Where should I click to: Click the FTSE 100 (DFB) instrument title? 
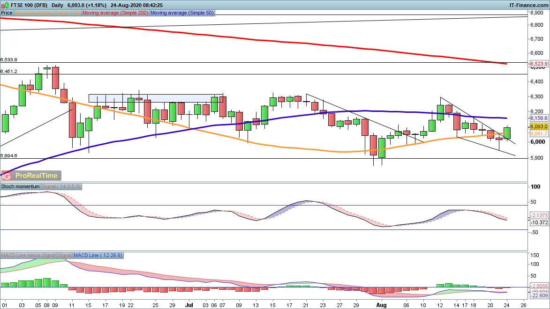pyautogui.click(x=29, y=5)
